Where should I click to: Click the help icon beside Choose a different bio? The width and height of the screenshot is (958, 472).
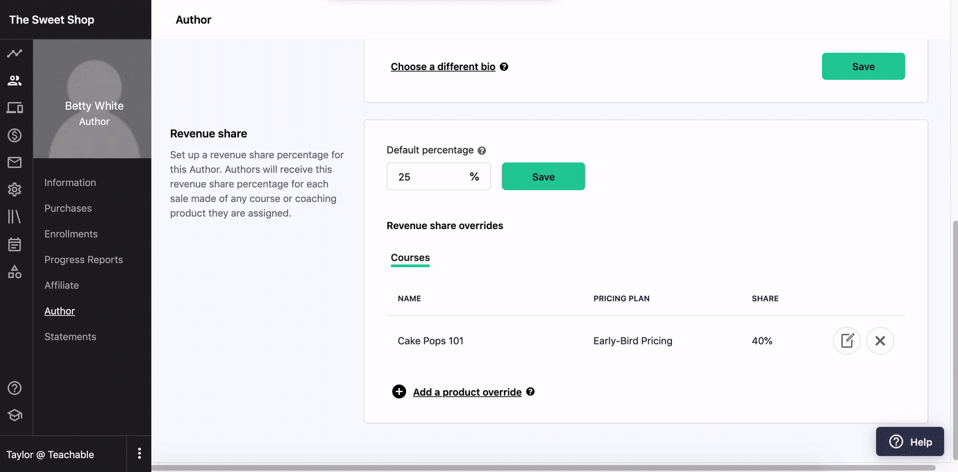[x=504, y=67]
